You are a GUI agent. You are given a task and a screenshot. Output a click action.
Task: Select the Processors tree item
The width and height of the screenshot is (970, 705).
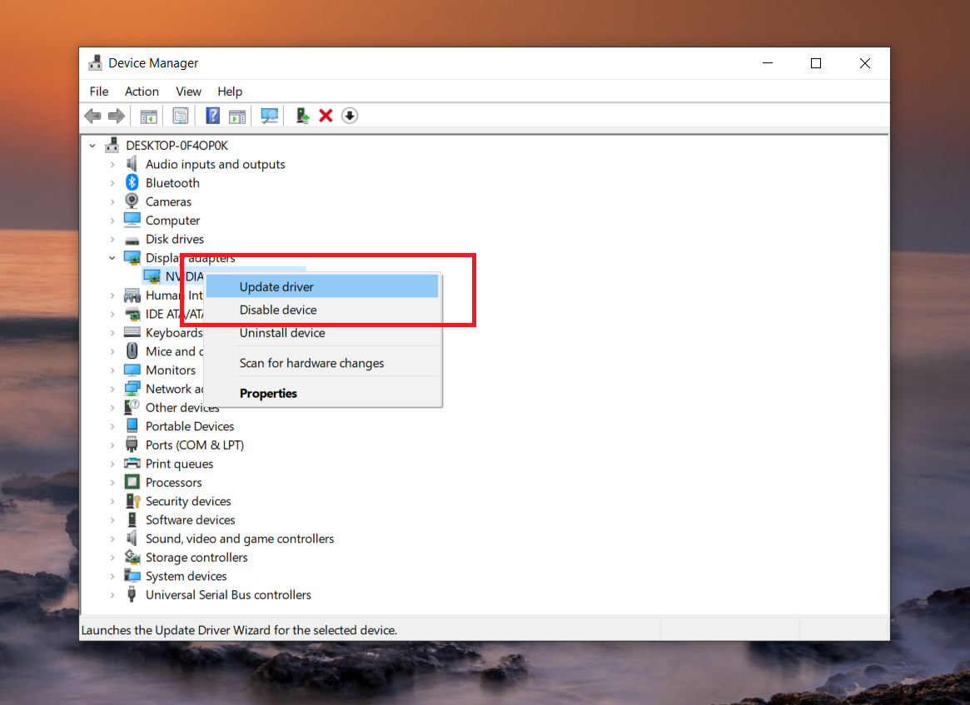[x=173, y=483]
